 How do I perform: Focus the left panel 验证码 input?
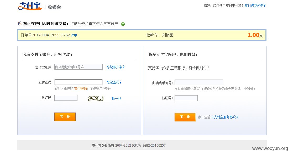[x=66, y=98]
